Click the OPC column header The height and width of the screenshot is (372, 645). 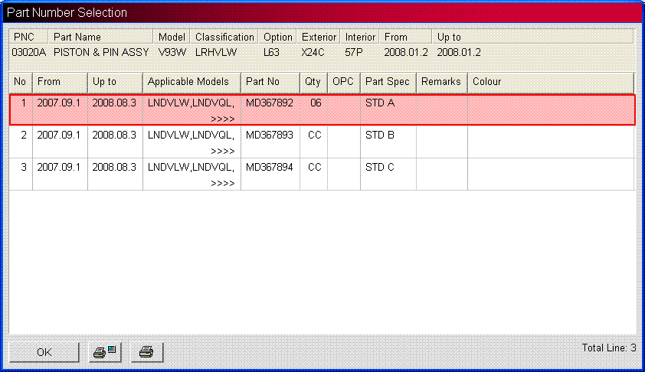(x=343, y=82)
